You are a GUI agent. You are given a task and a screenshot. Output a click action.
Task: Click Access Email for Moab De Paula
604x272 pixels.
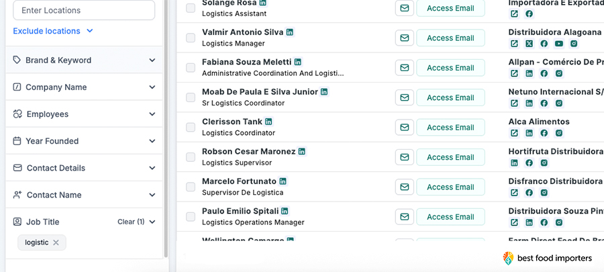450,98
